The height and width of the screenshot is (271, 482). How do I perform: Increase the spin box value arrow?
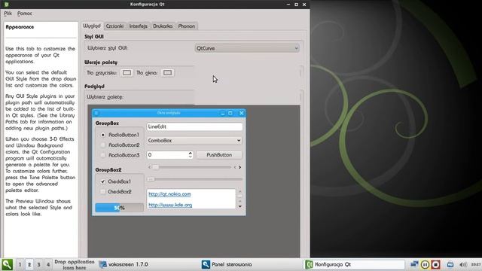[x=191, y=153]
